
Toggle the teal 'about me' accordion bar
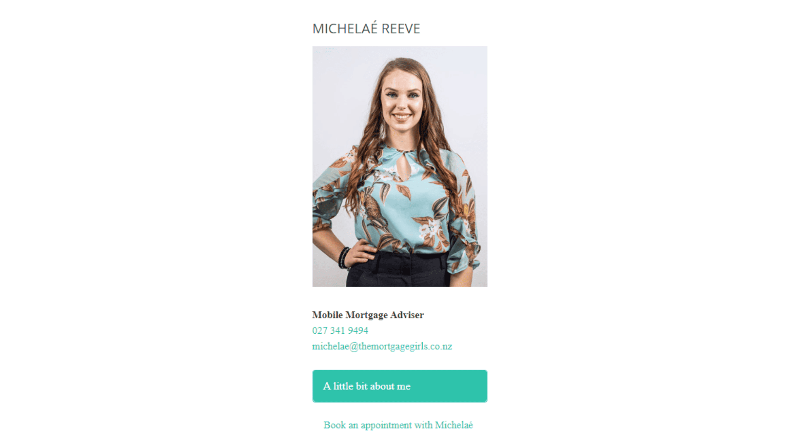coord(399,386)
